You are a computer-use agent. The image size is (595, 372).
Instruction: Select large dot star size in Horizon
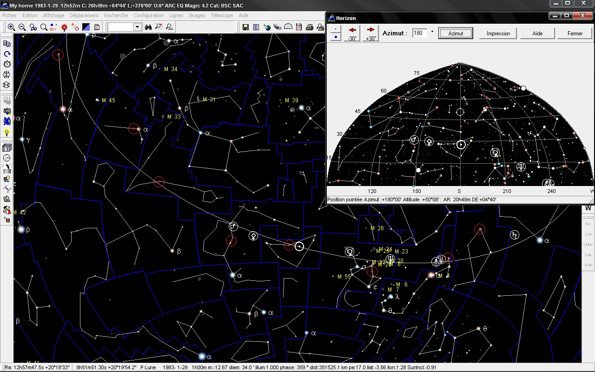pos(336,37)
